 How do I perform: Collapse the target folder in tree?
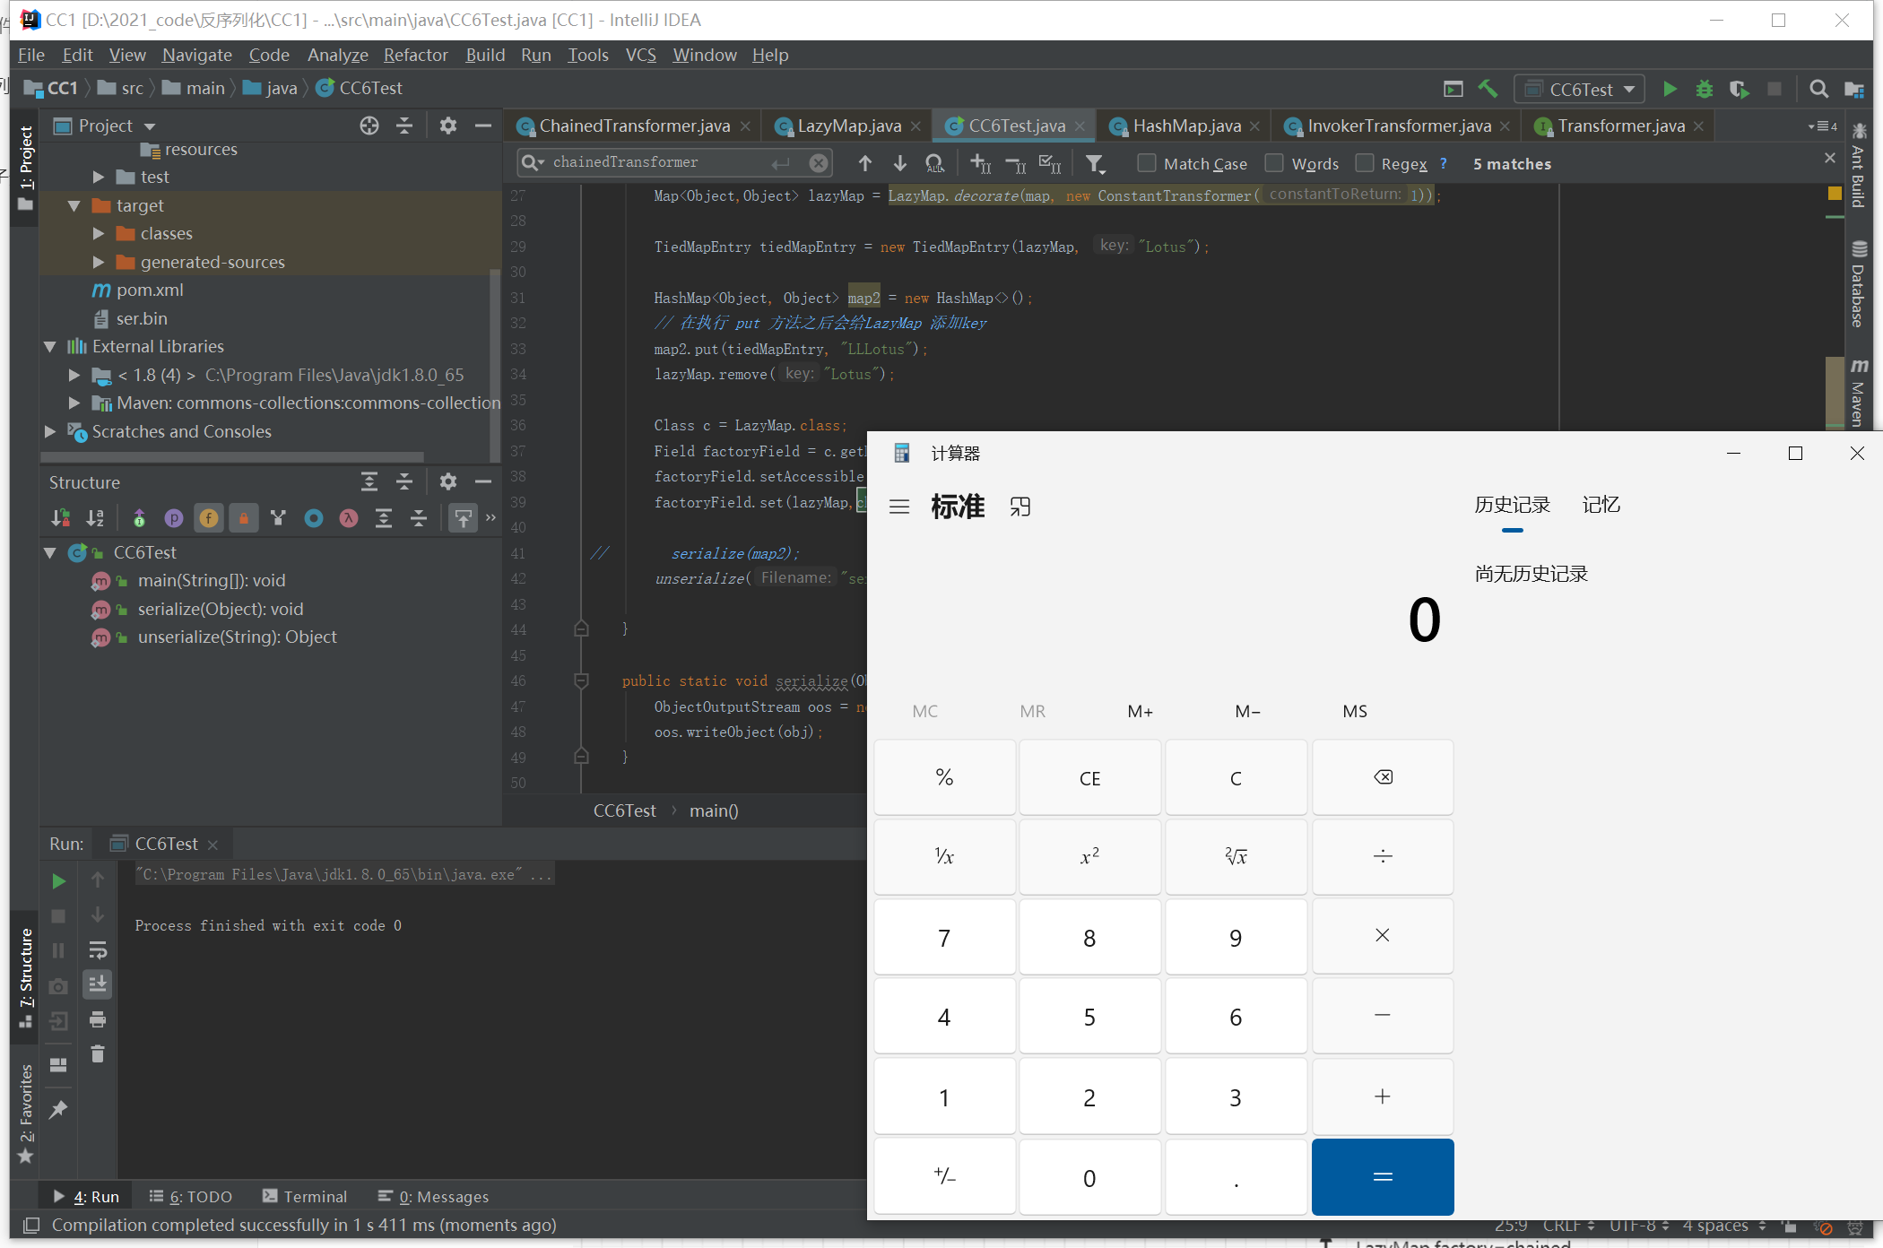pyautogui.click(x=74, y=205)
